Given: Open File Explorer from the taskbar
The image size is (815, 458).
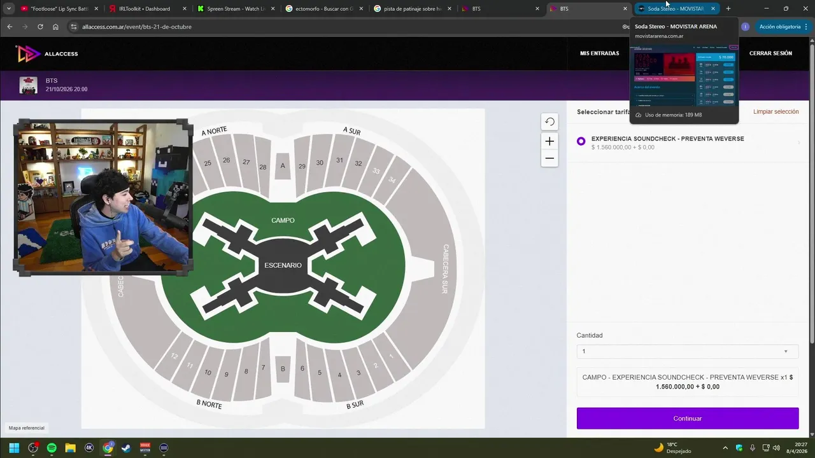Looking at the screenshot, I should 70,448.
